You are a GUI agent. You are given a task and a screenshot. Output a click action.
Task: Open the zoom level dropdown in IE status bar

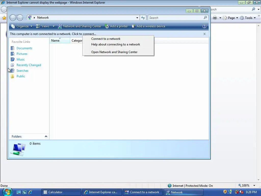pyautogui.click(x=254, y=186)
